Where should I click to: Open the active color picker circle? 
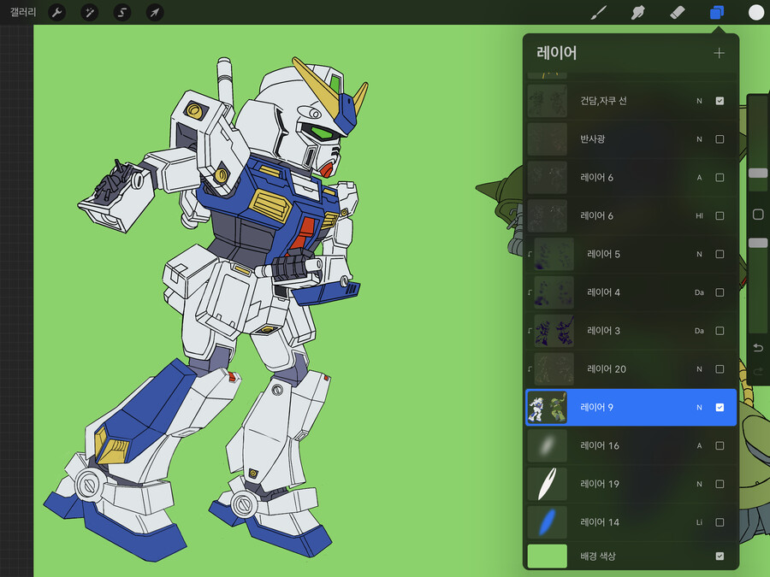pyautogui.click(x=755, y=13)
